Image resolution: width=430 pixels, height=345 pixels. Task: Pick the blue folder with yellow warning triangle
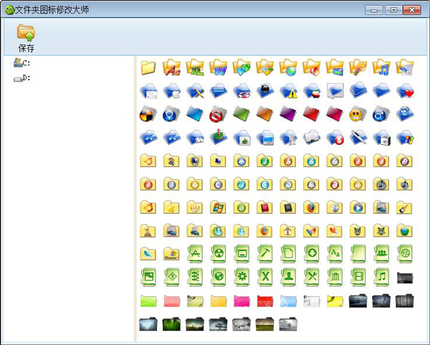tap(288, 90)
